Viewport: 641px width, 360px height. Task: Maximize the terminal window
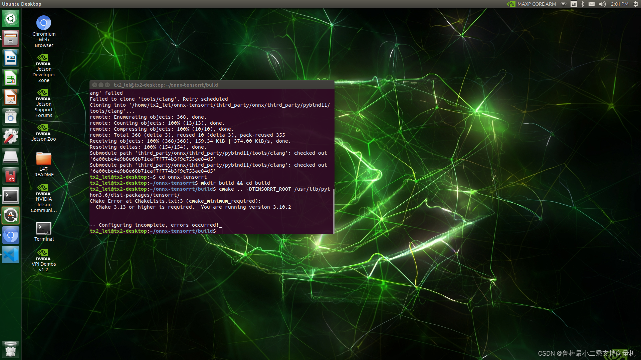107,85
